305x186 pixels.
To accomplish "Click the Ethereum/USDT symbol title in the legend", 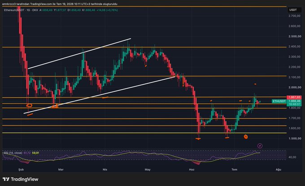I will tap(14, 10).
